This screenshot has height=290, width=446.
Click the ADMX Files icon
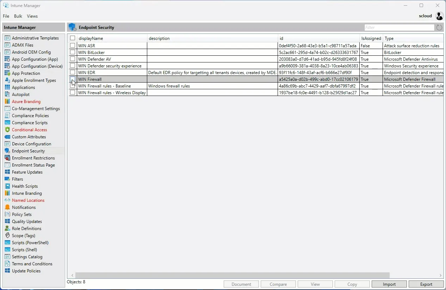pos(7,45)
